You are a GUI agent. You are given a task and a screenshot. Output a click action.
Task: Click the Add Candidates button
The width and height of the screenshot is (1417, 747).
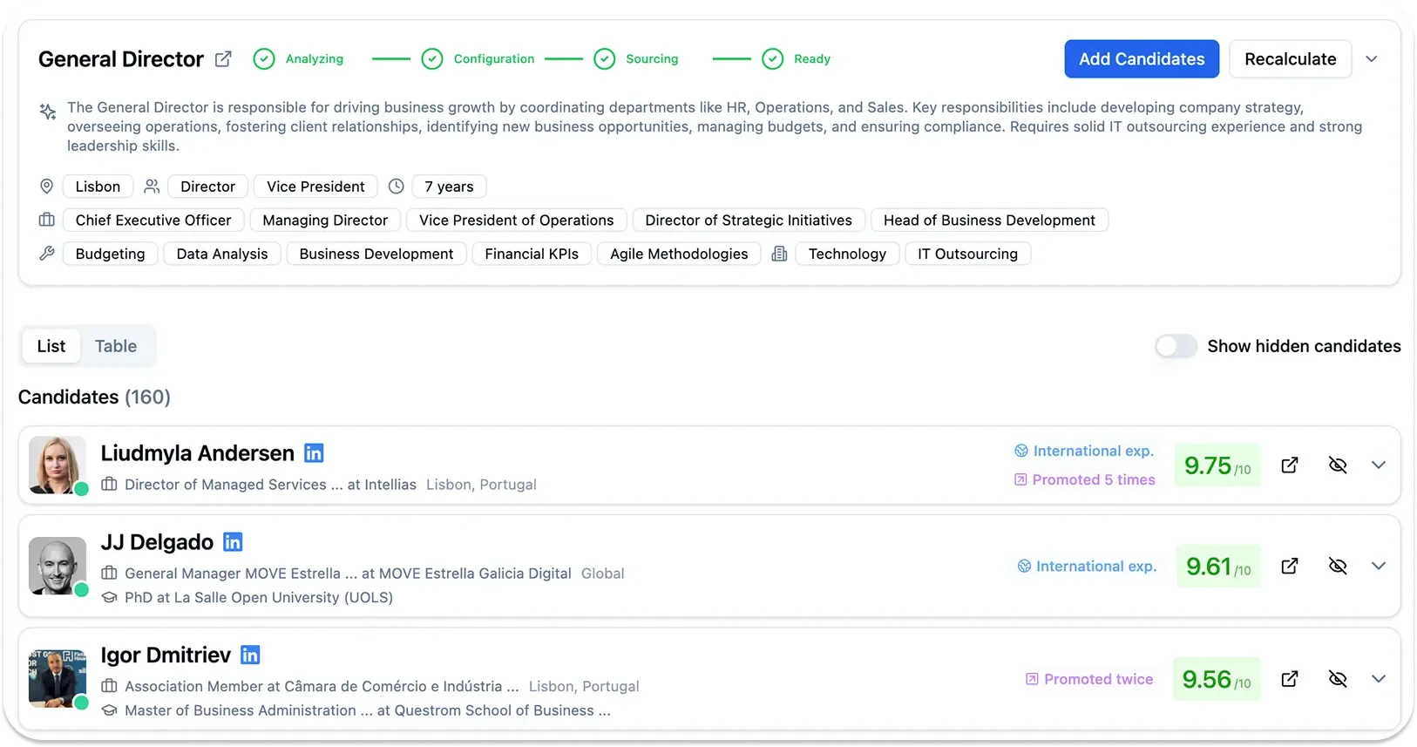(x=1141, y=59)
